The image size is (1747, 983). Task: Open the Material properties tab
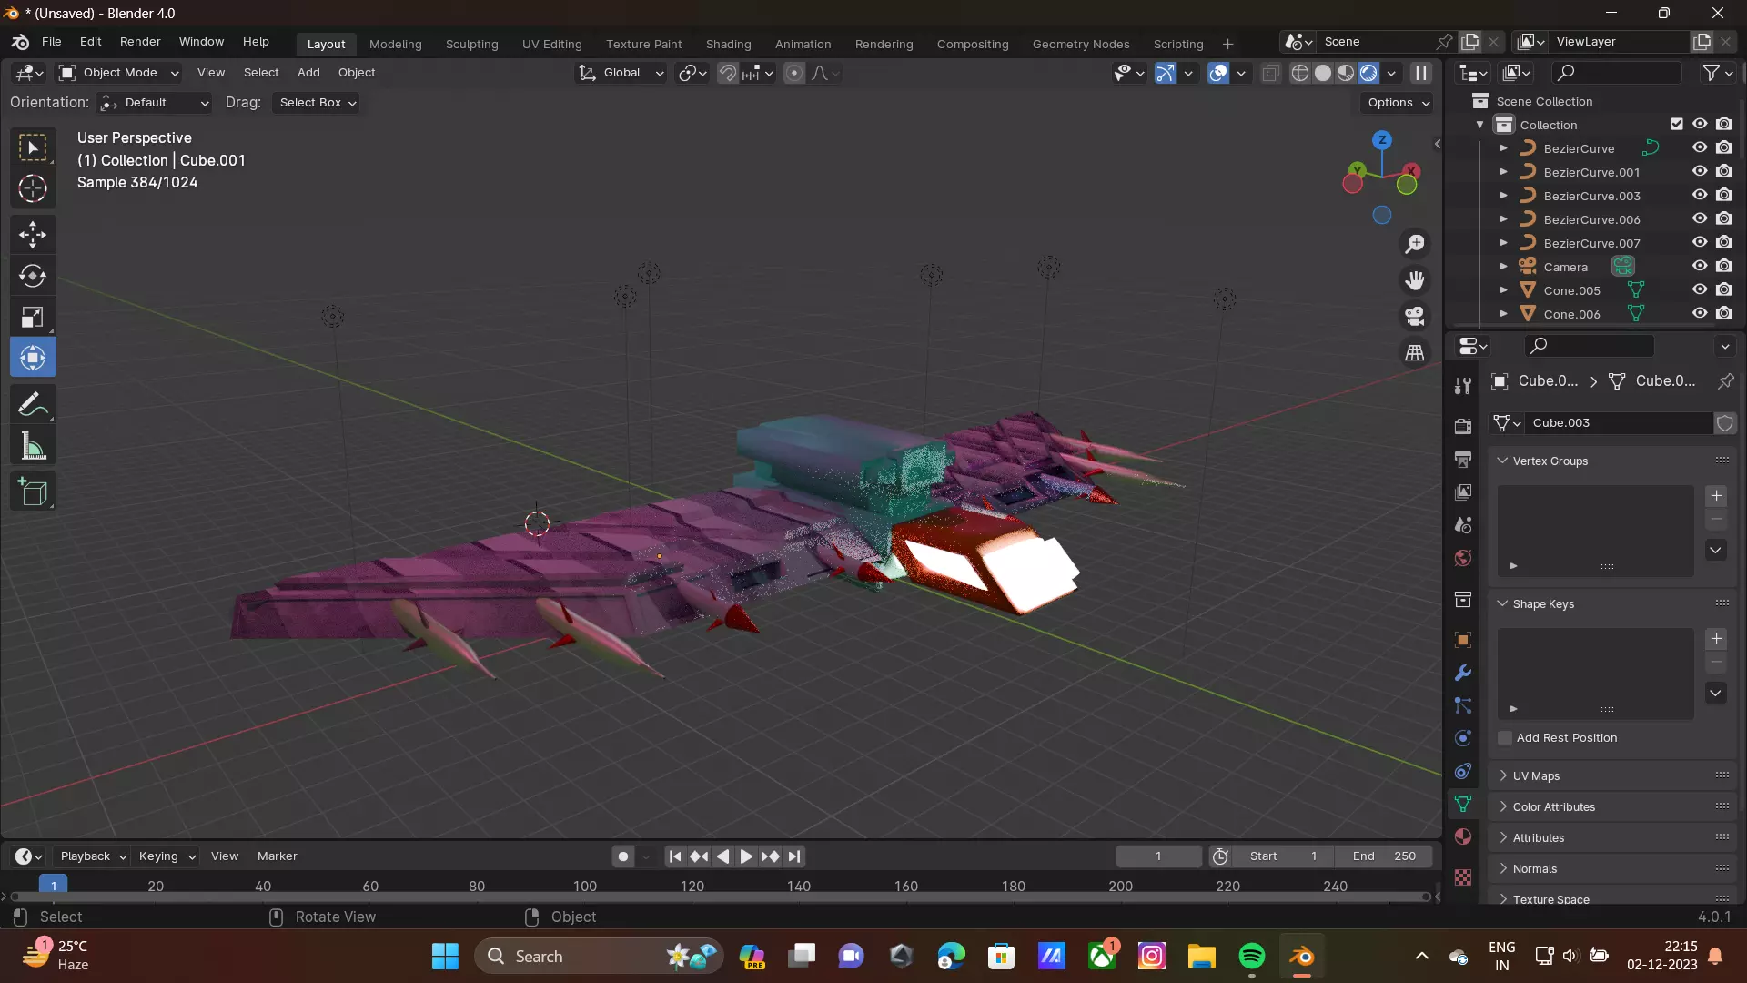[1463, 836]
